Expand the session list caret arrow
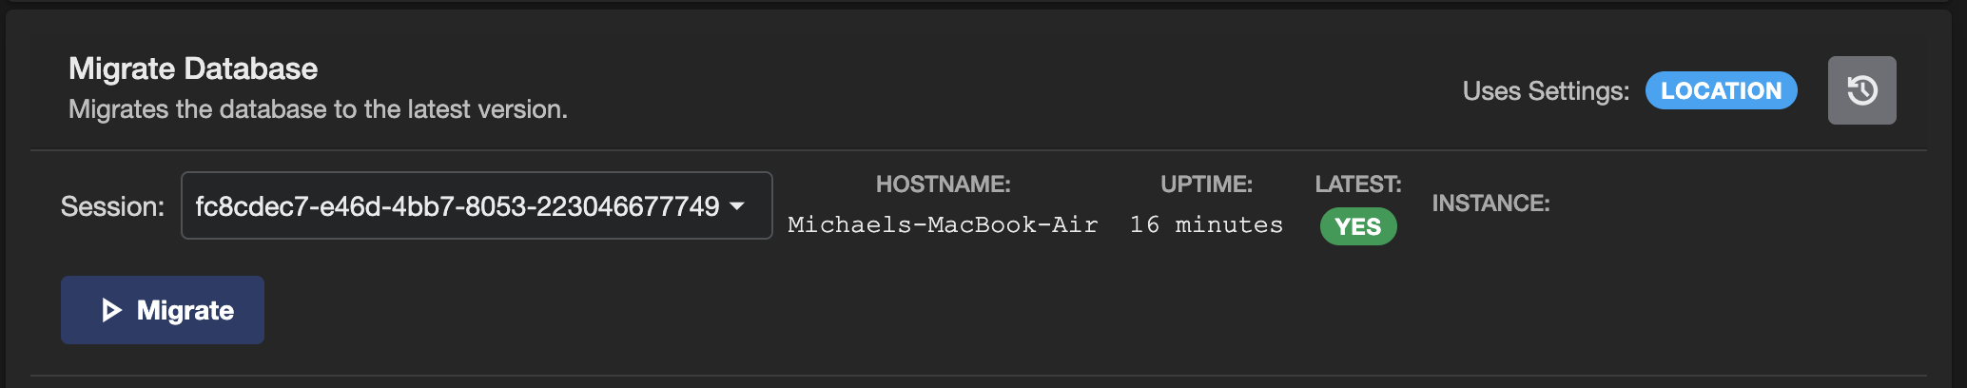The image size is (1967, 388). click(737, 205)
